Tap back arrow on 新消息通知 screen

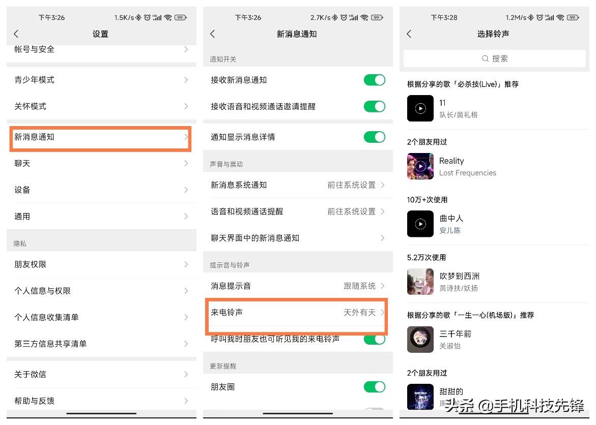tap(212, 34)
